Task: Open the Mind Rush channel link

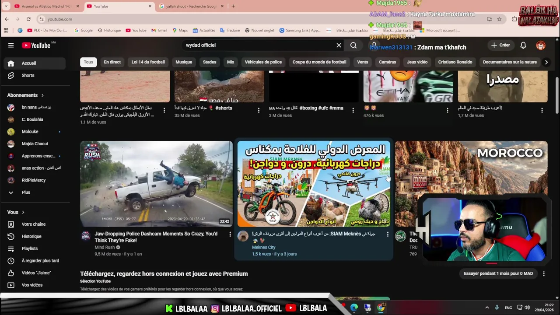Action: pyautogui.click(x=105, y=247)
